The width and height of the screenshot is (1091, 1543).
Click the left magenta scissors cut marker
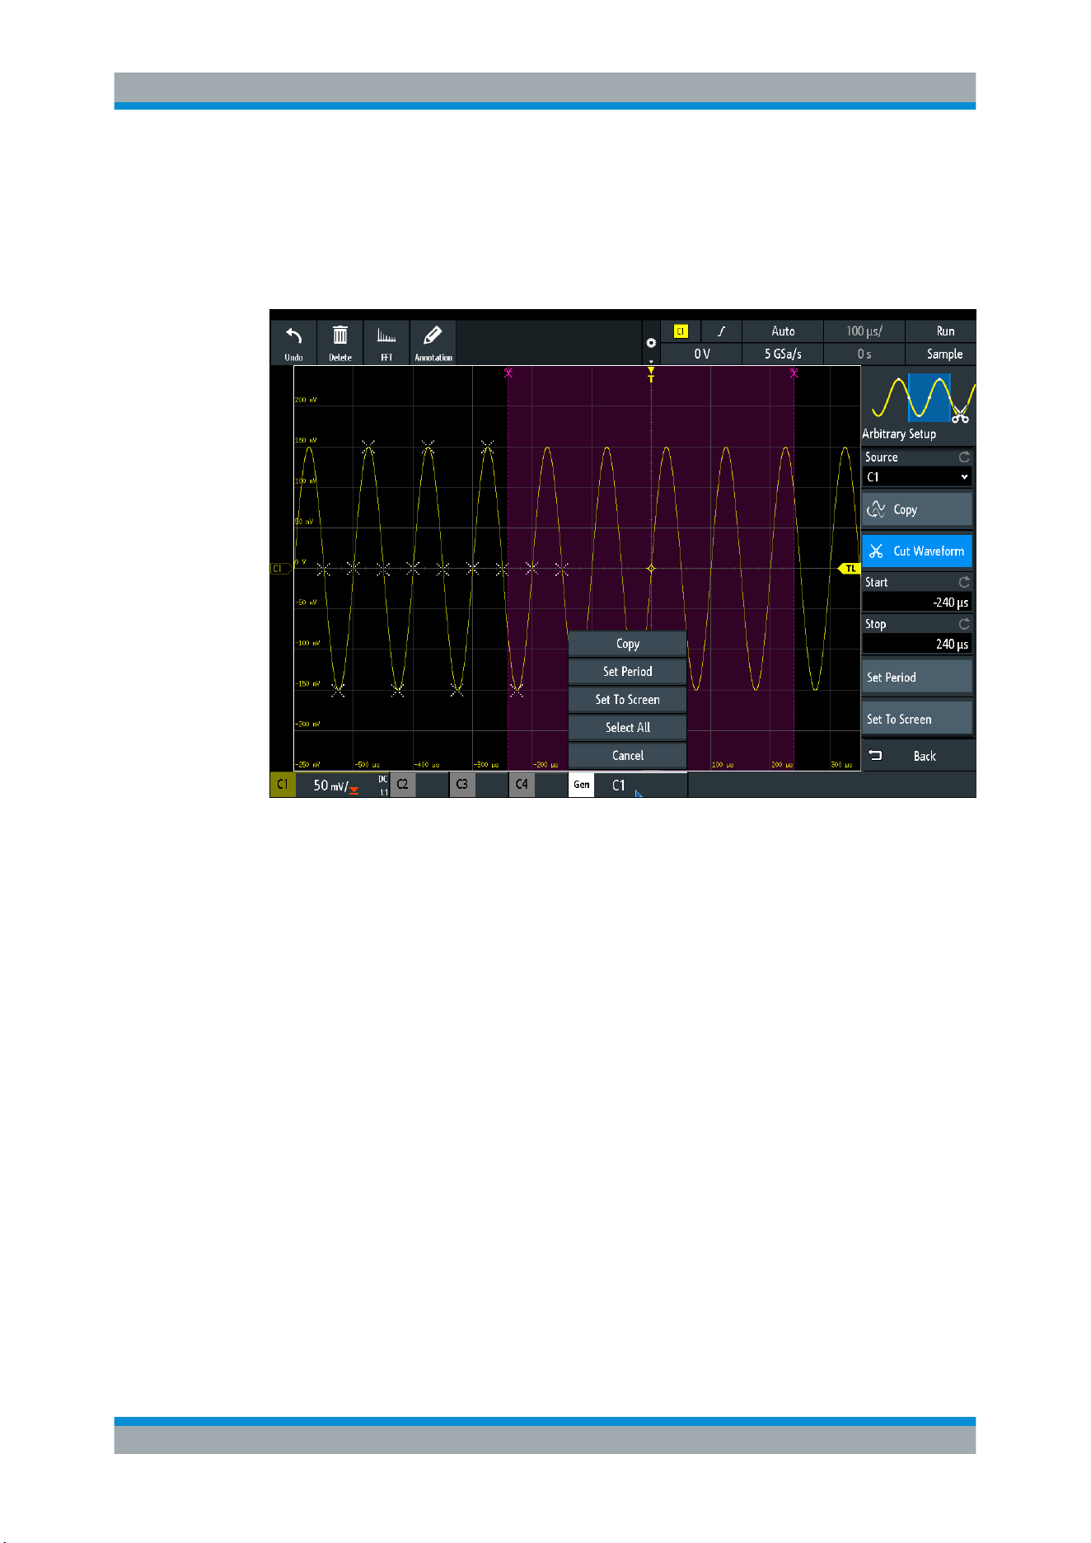[x=508, y=373]
